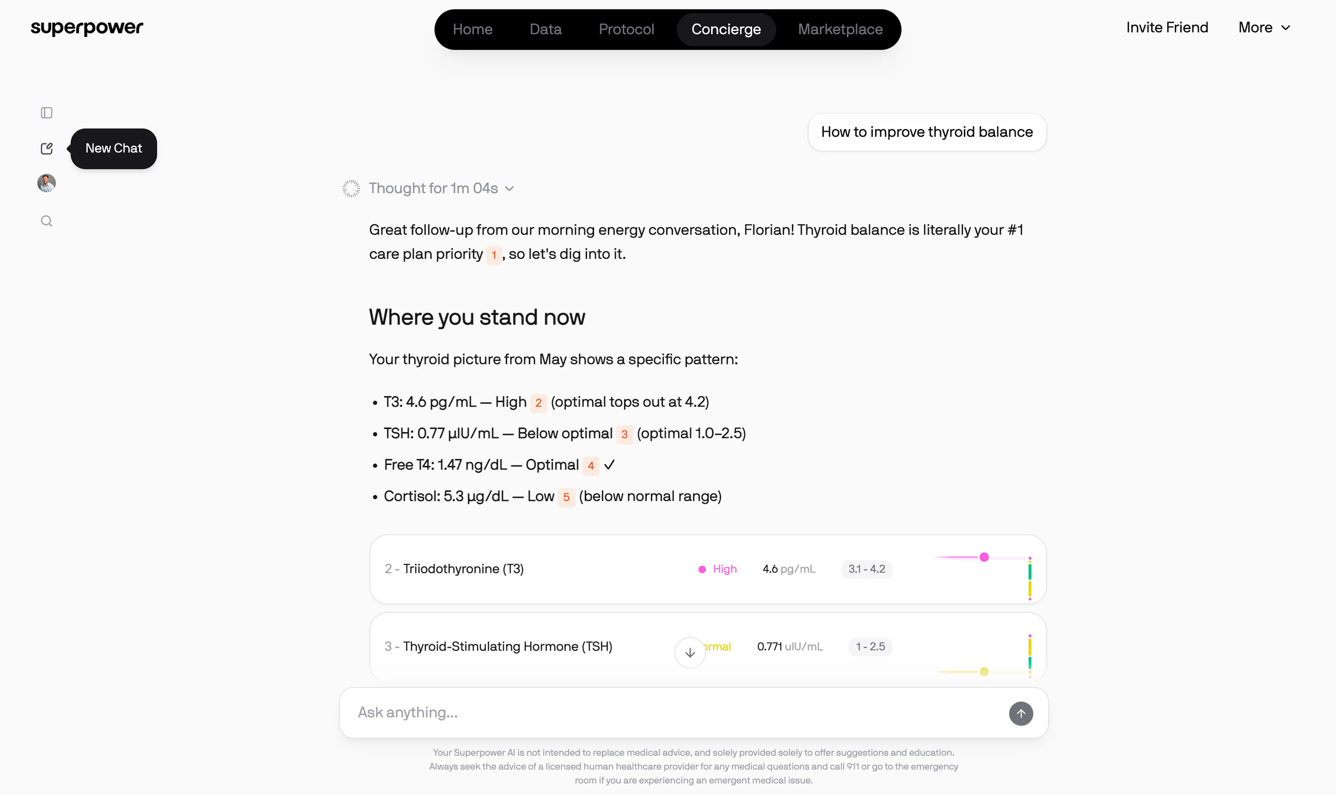Open the More dropdown menu
This screenshot has height=795, width=1336.
(x=1264, y=28)
